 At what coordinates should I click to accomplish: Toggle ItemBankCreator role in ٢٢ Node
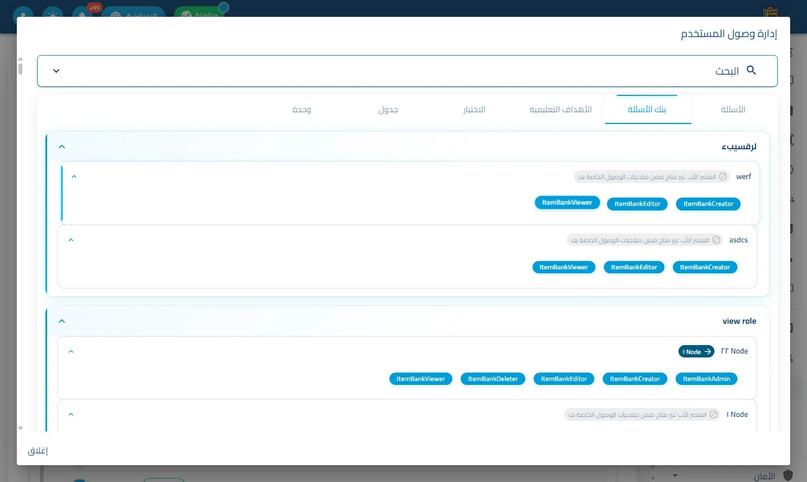(635, 379)
